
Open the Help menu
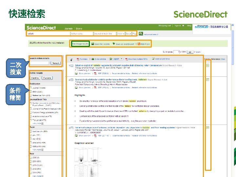(x=189, y=26)
